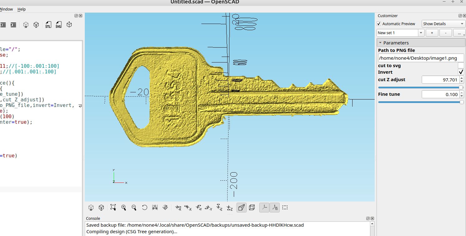
Task: Open the Show Details dropdown
Action: (x=443, y=24)
